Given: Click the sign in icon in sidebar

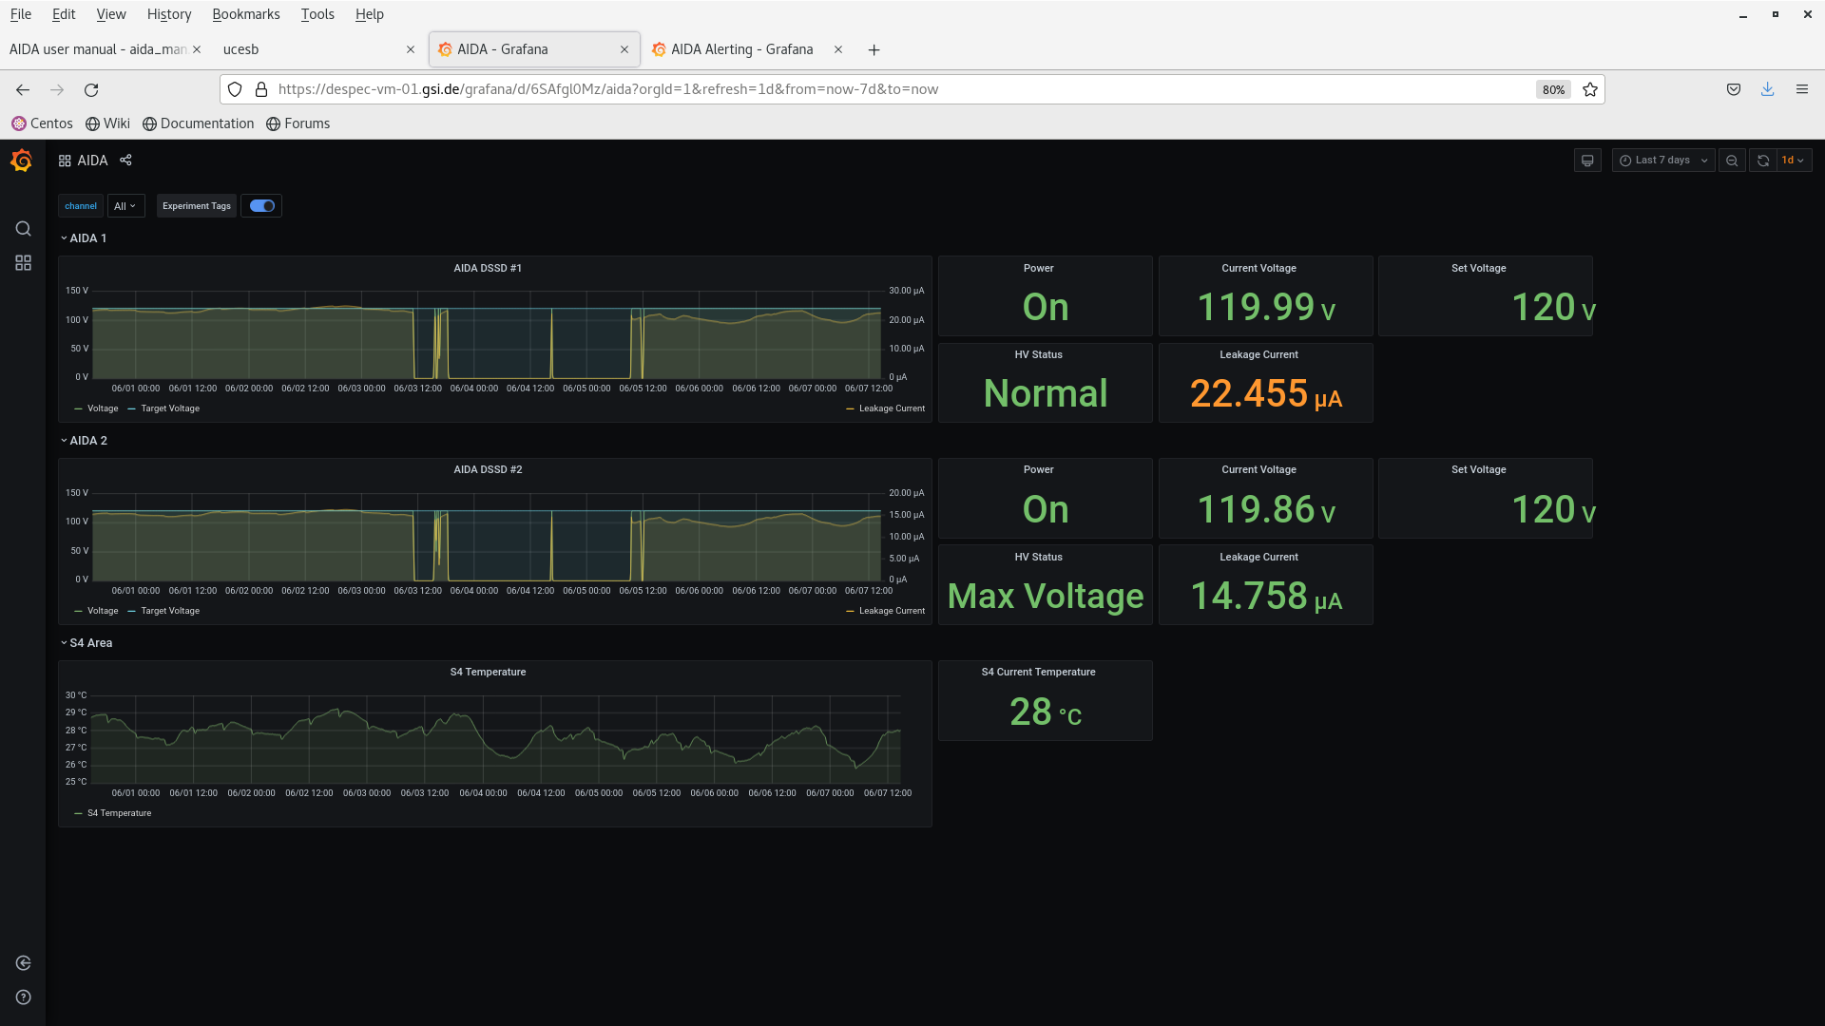Looking at the screenshot, I should click(24, 963).
